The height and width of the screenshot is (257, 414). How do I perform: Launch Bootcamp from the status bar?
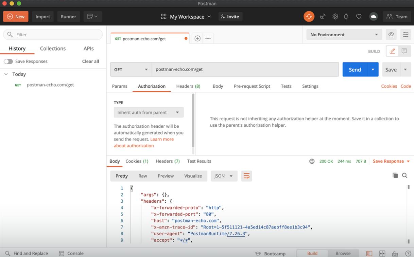(x=270, y=254)
